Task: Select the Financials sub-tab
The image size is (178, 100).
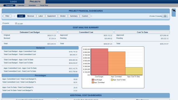Action: pyautogui.click(x=9, y=5)
